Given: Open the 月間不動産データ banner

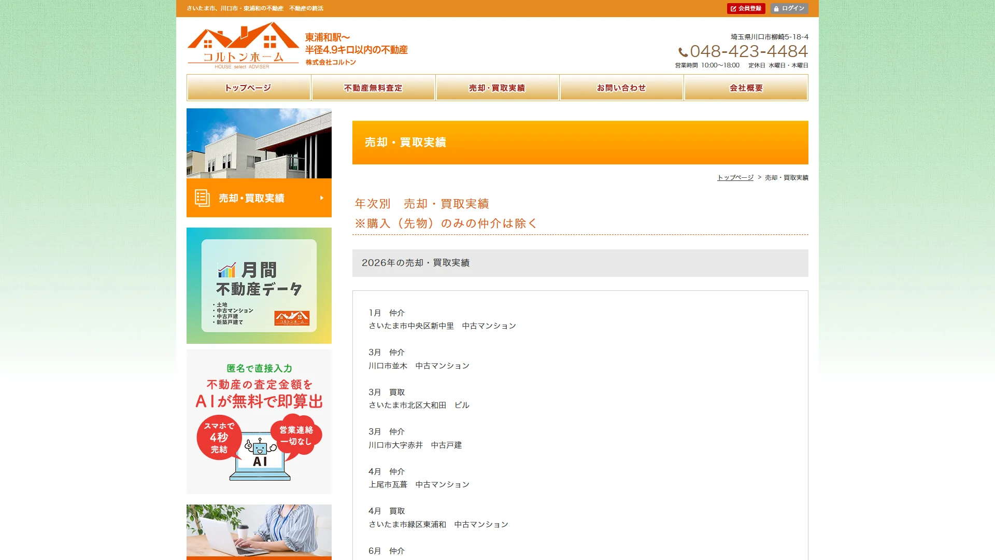Looking at the screenshot, I should (259, 286).
